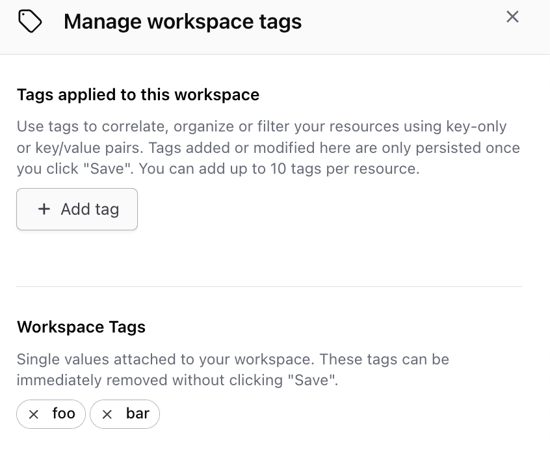The height and width of the screenshot is (449, 550).
Task: Click the Workspace Tags heading
Action: pos(81,327)
